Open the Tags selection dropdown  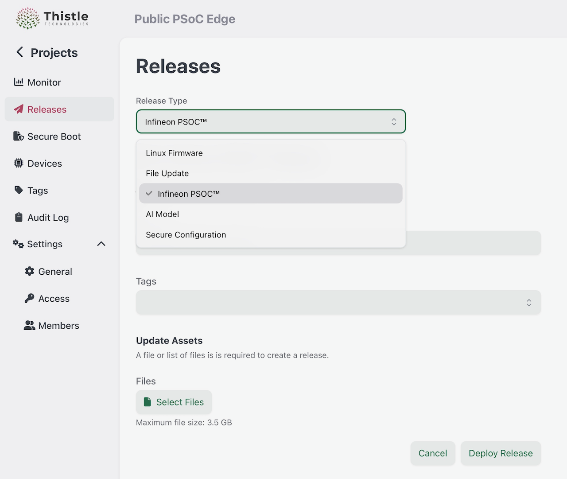click(338, 302)
